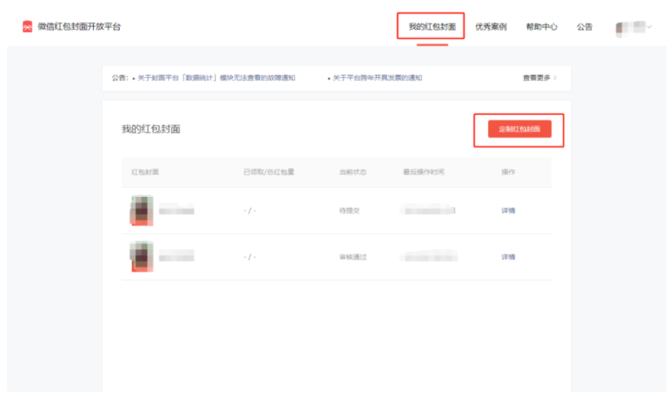Image resolution: width=672 pixels, height=396 pixels.
Task: Click 查看更多 to see more announcements
Action: point(539,77)
